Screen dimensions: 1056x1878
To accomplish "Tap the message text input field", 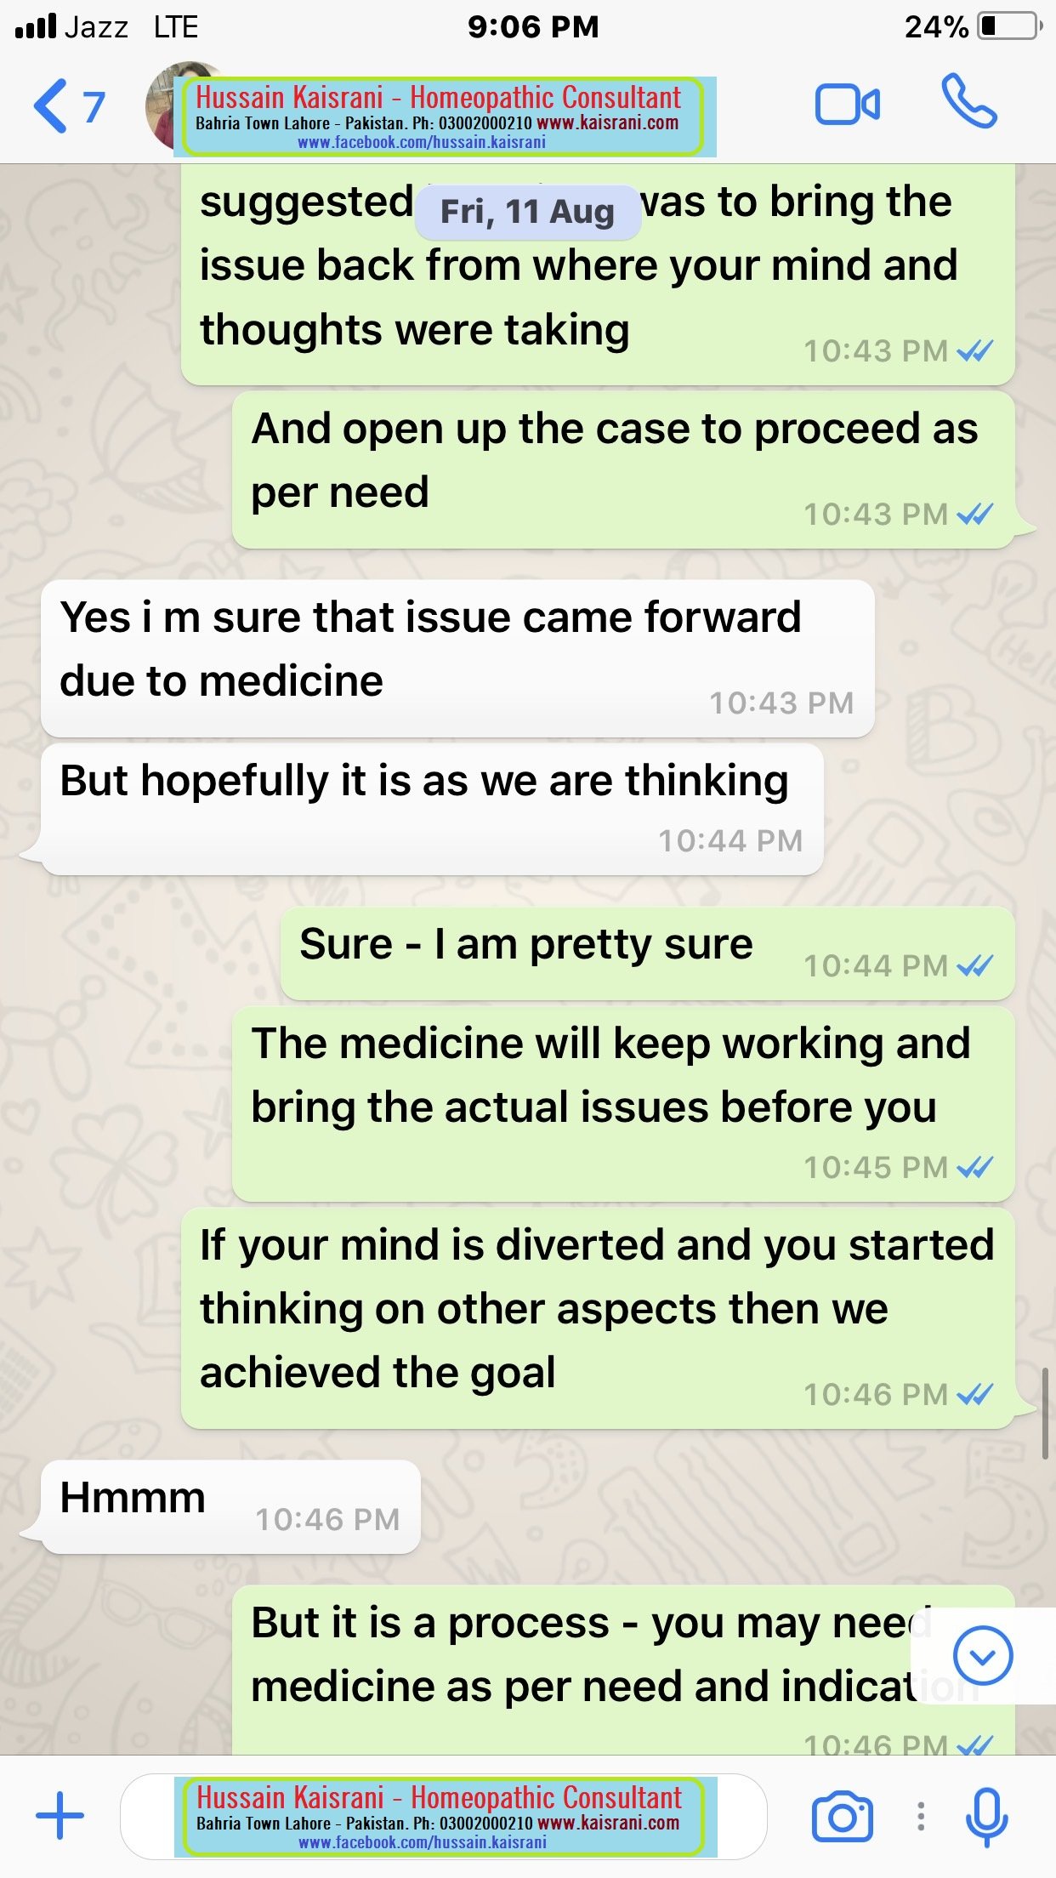I will click(443, 1817).
